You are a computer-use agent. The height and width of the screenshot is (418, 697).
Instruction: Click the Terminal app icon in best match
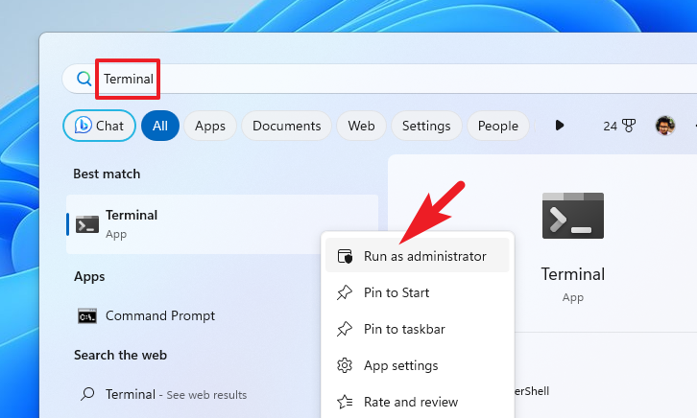[87, 224]
